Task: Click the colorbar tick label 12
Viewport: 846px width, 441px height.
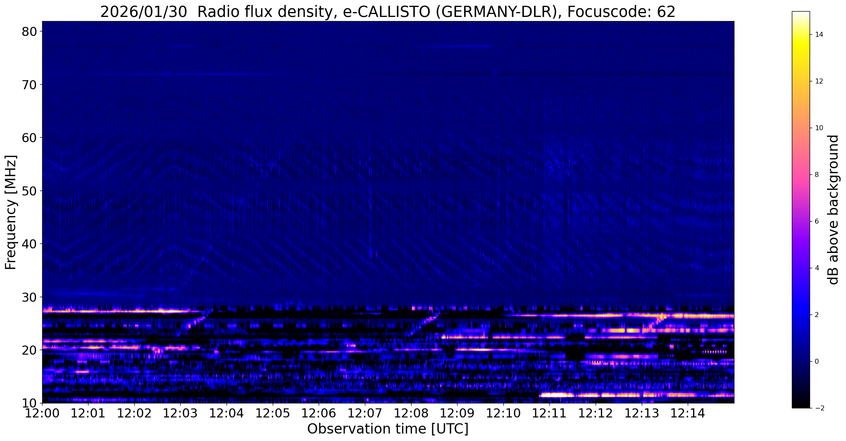Action: pos(818,81)
